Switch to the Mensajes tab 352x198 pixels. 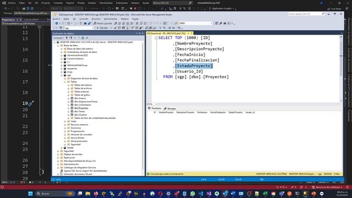pos(170,108)
